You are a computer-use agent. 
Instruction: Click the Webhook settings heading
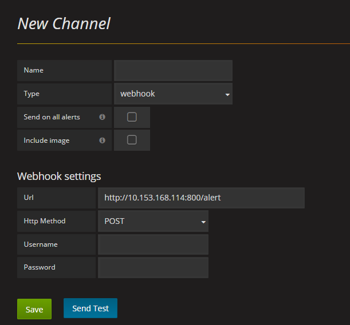(x=59, y=176)
